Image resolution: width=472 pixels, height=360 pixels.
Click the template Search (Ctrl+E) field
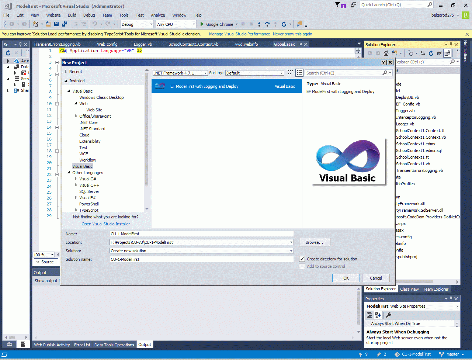(348, 73)
